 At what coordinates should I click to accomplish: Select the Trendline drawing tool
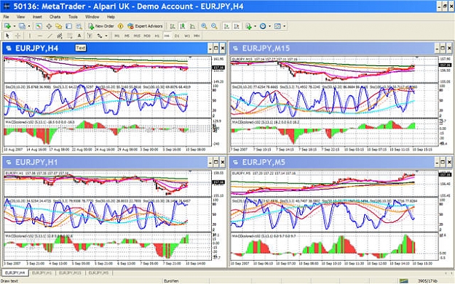50,36
